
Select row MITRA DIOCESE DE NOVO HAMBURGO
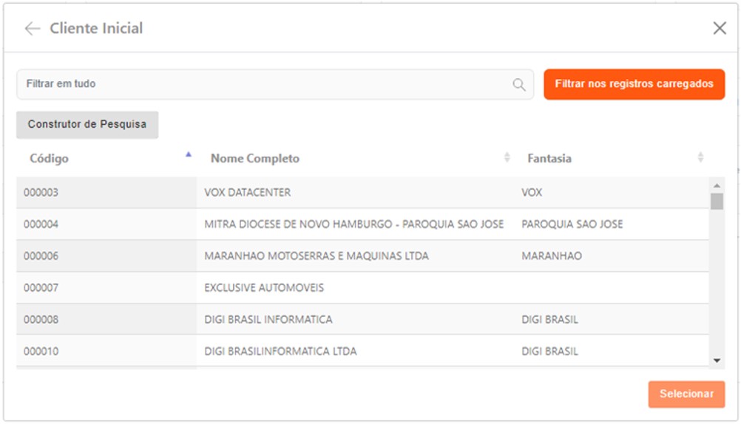pyautogui.click(x=353, y=225)
